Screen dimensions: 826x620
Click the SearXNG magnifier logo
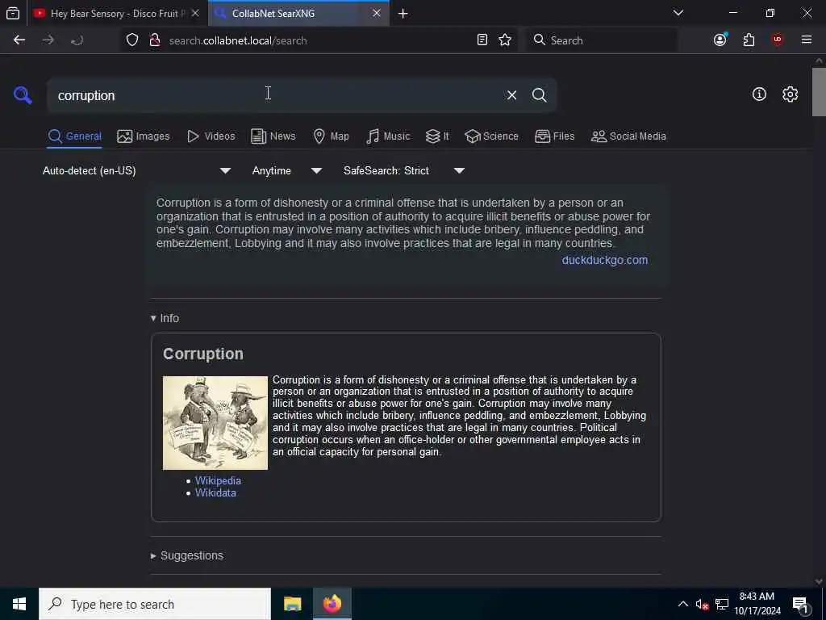coord(23,95)
